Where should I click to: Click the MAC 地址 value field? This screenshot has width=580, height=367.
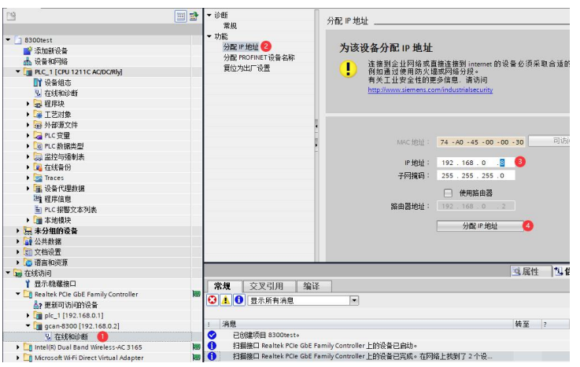pos(482,142)
